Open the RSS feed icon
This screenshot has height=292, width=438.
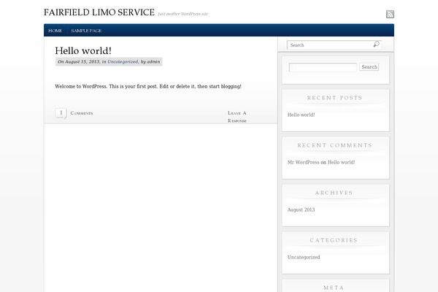390,15
